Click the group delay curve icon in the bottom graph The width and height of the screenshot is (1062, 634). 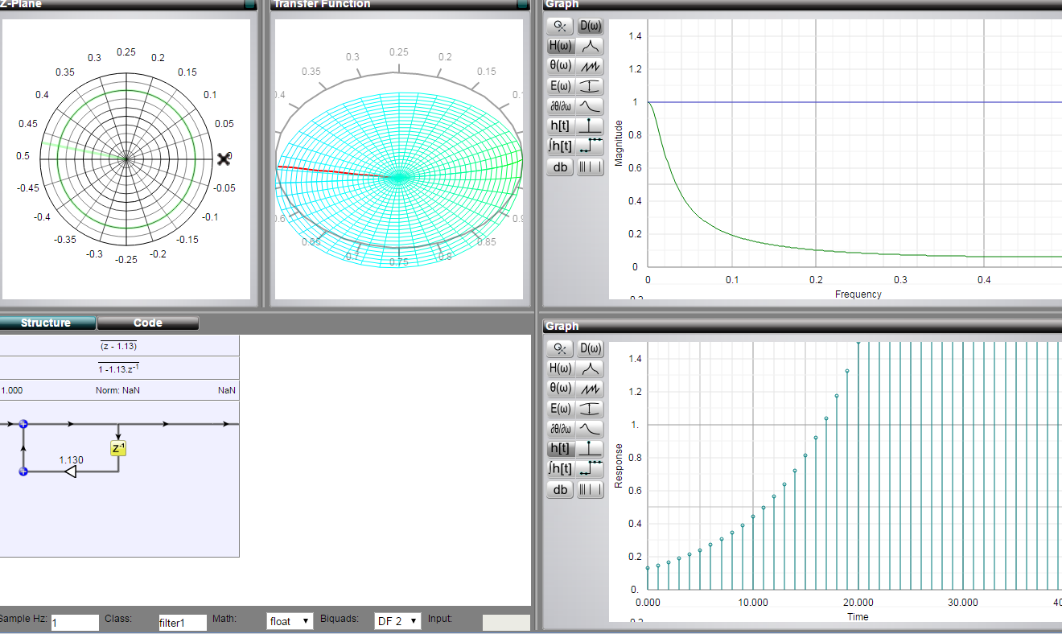click(591, 428)
